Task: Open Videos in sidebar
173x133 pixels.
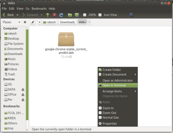Action: [x=11, y=69]
